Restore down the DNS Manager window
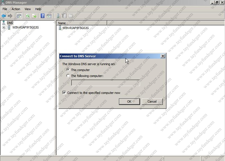Viewport: 225px width, 161px height. tap(217, 3)
